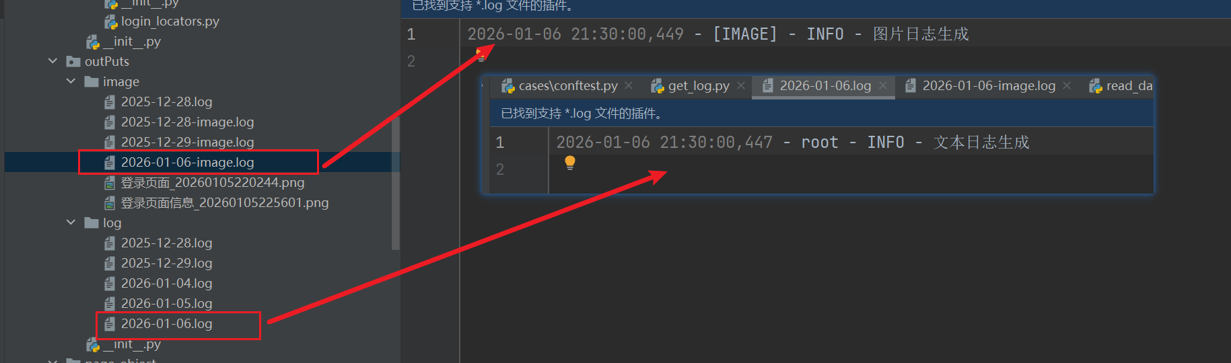
Task: Collapse the outPuts folder chevron
Action: tap(53, 61)
